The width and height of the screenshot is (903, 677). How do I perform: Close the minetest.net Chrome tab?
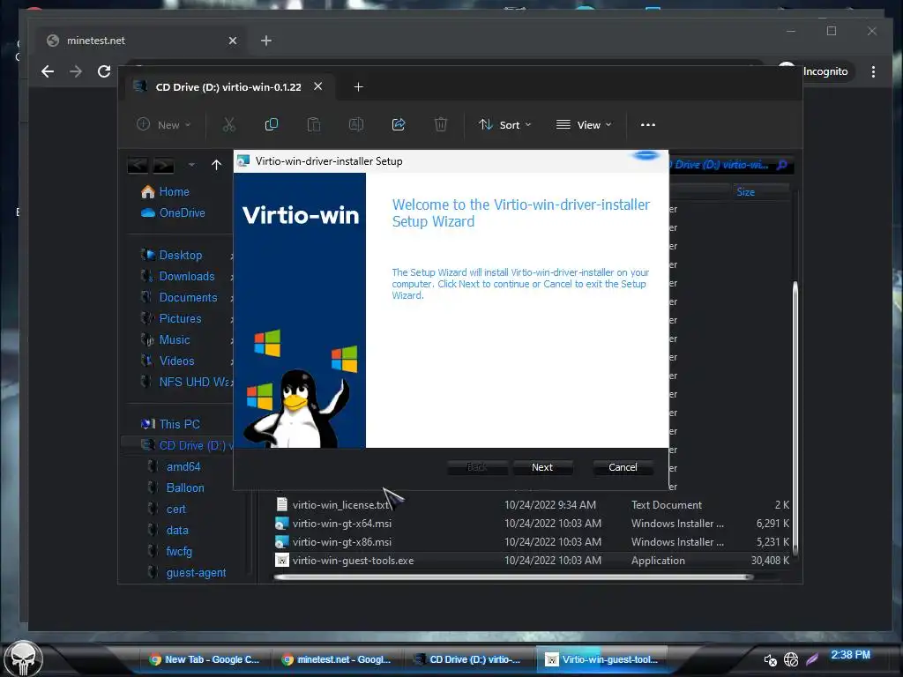(x=232, y=41)
